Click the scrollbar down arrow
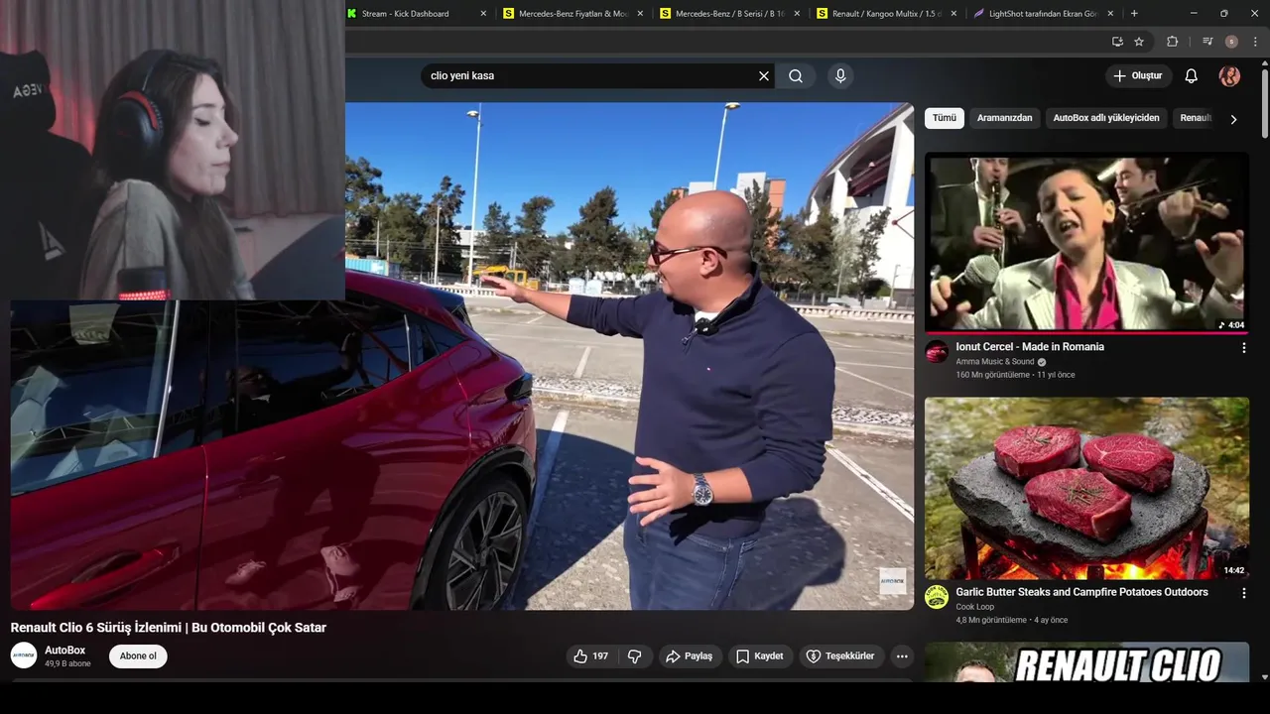 [1264, 677]
